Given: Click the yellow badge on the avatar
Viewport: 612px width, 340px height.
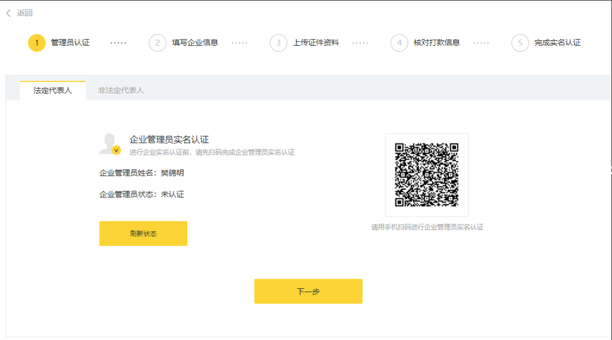Looking at the screenshot, I should (x=116, y=150).
